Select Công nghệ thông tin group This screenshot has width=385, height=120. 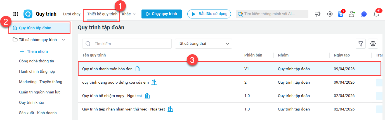[x=36, y=61]
